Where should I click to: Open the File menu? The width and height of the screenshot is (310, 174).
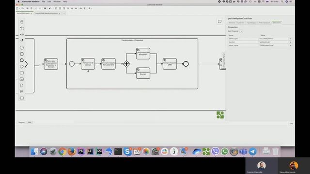(x=43, y=1)
